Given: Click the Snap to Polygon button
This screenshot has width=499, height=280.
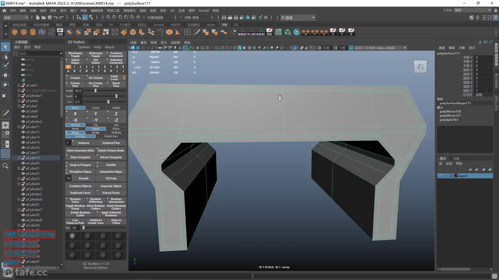Looking at the screenshot, I should (x=80, y=165).
